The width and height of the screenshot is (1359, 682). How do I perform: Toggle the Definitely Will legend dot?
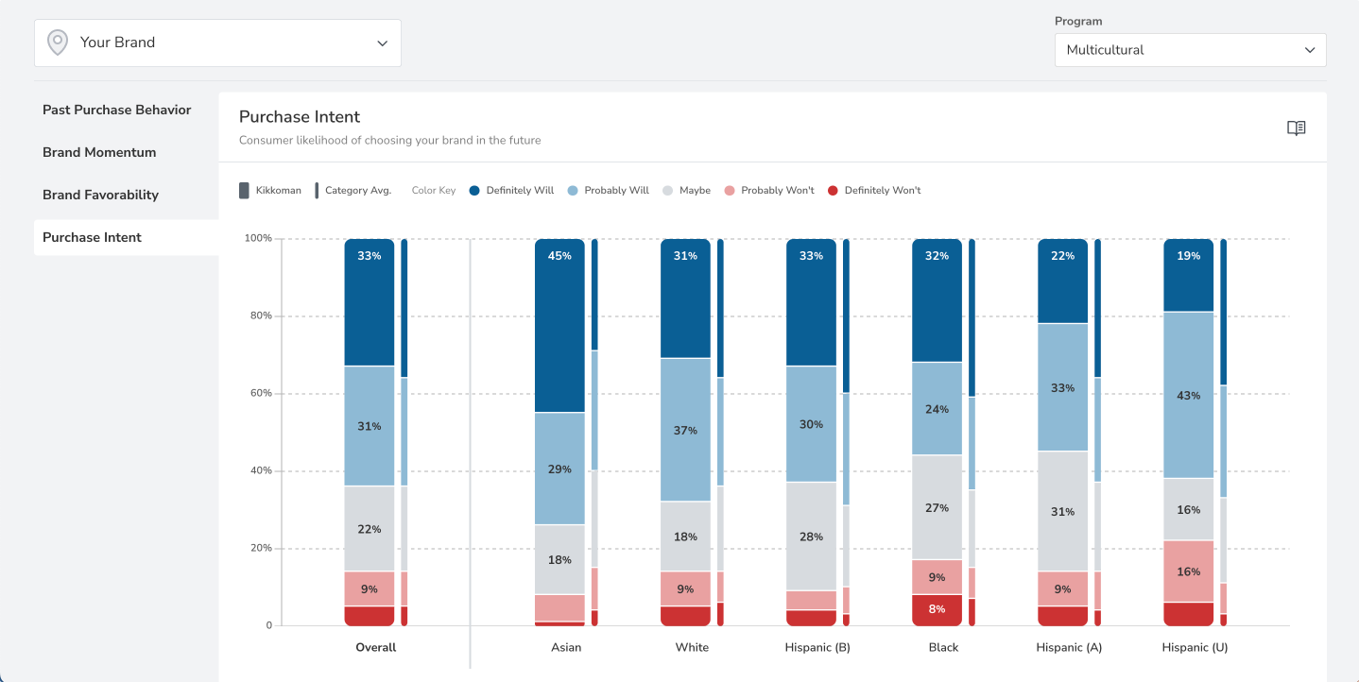[474, 191]
